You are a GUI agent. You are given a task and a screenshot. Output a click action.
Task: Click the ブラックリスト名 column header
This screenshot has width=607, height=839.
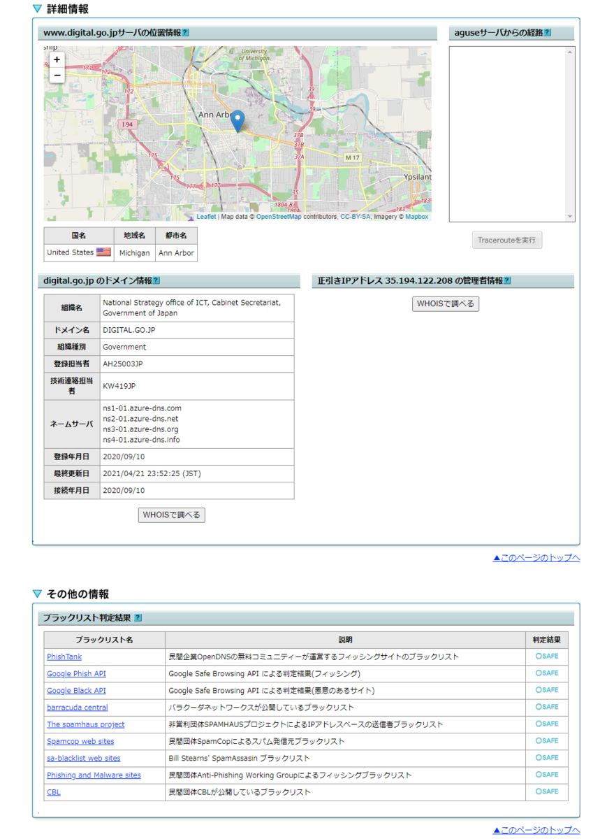pos(105,640)
